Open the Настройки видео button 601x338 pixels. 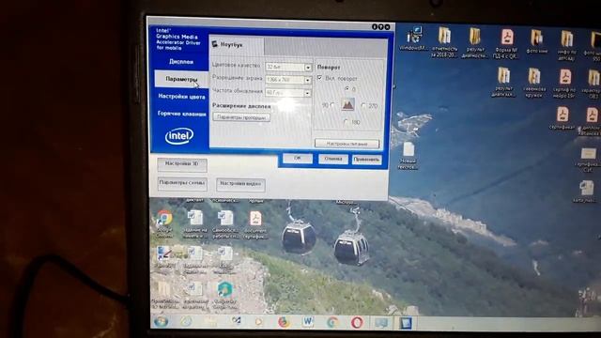(x=240, y=184)
